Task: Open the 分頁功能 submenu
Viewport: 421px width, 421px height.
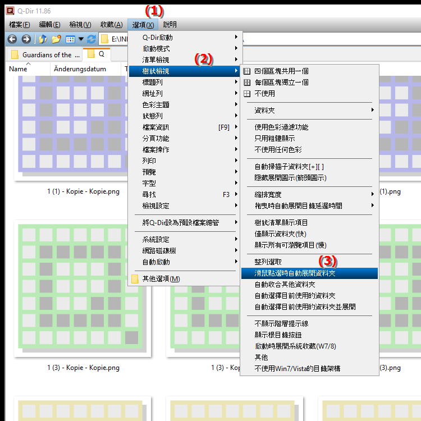Action: coord(185,139)
